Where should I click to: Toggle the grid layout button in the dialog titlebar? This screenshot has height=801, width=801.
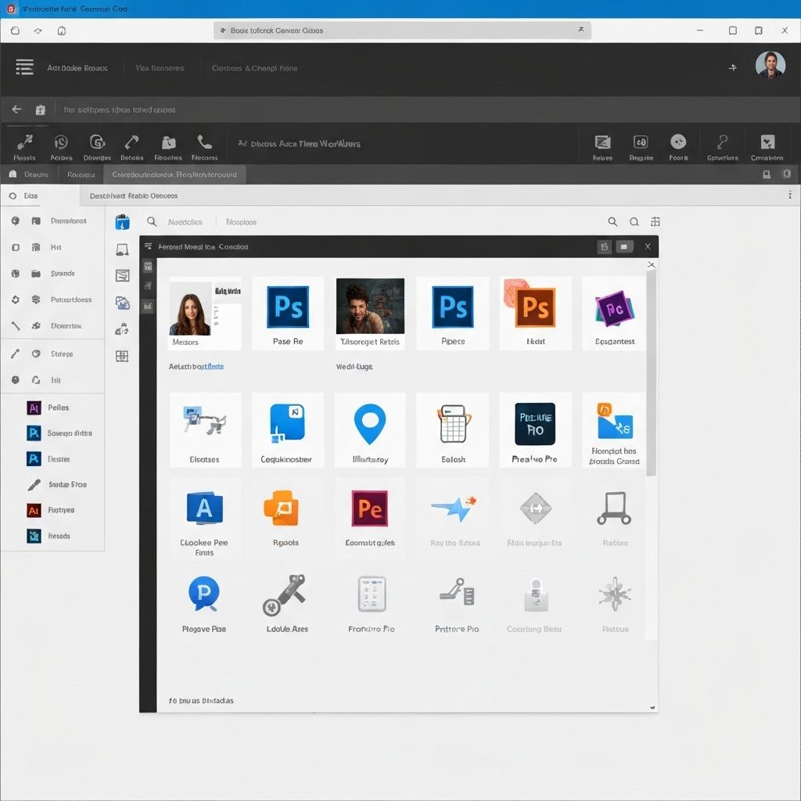pyautogui.click(x=604, y=246)
